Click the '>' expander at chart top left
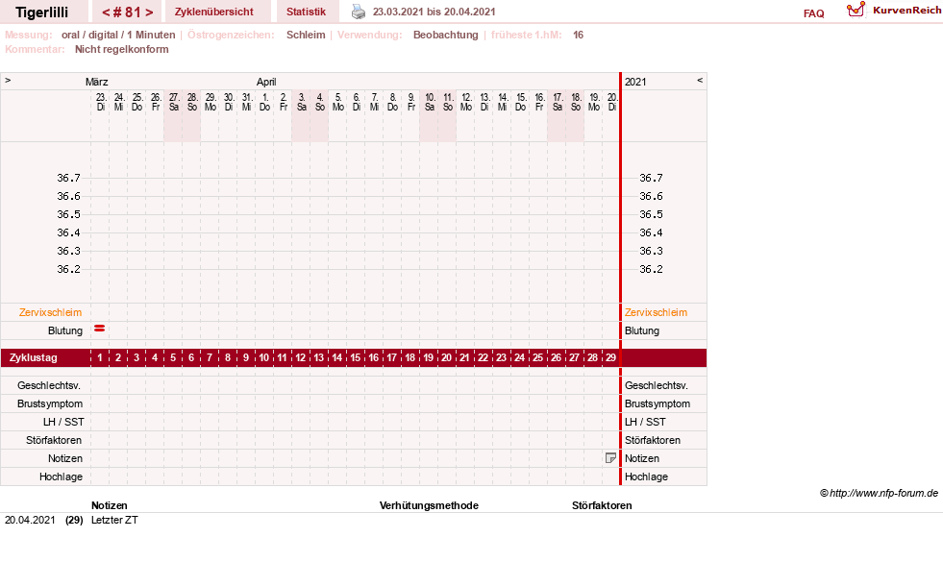 coord(8,80)
